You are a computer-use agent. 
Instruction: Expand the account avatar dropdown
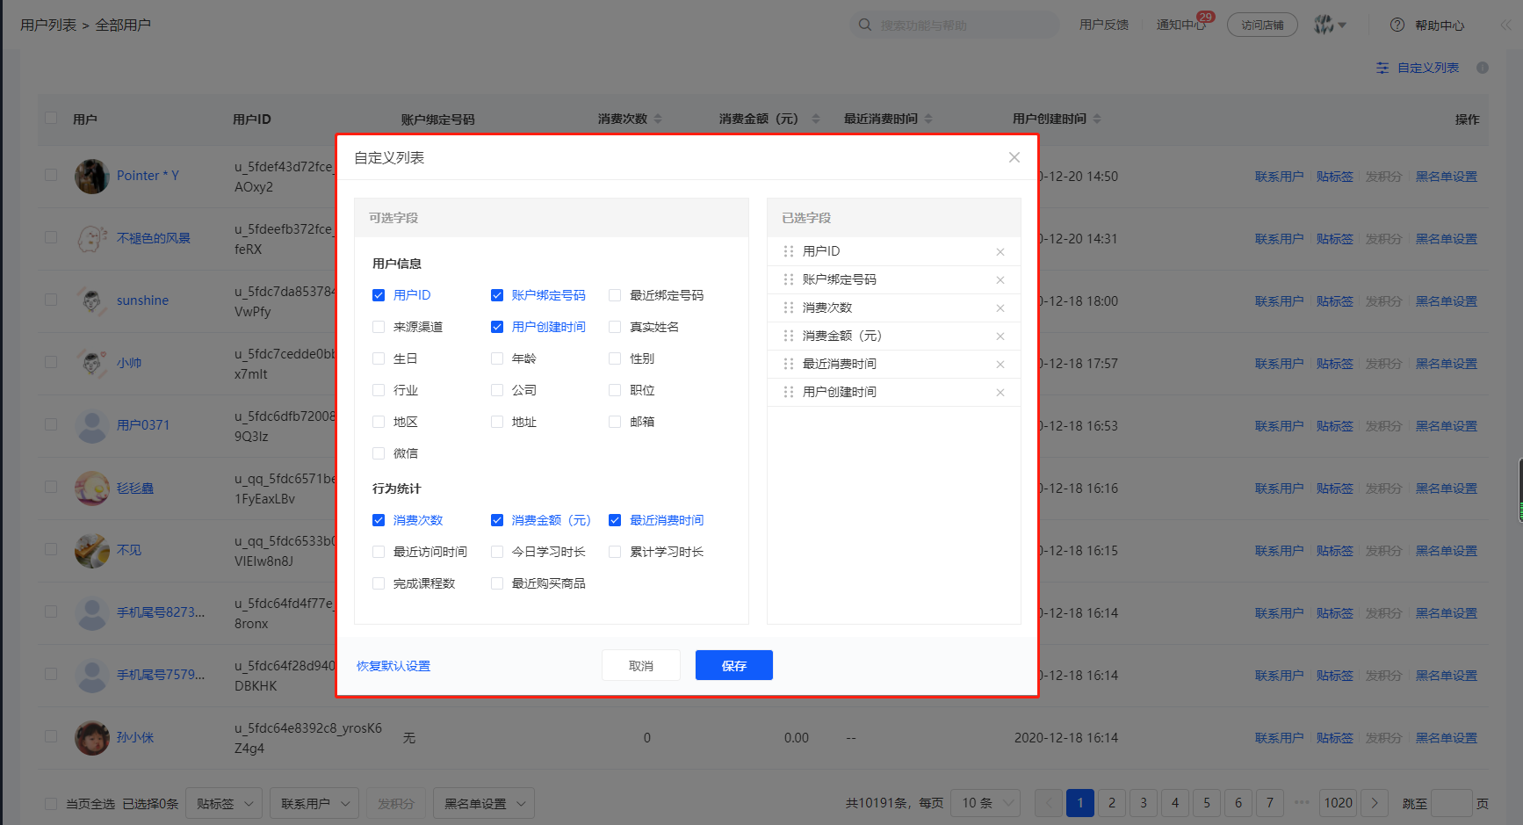[1330, 25]
